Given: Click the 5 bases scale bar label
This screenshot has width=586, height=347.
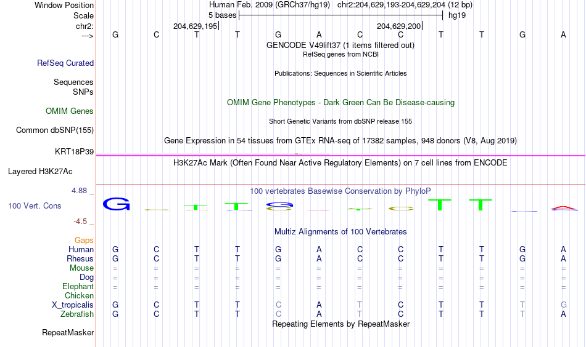Looking at the screenshot, I should [222, 15].
